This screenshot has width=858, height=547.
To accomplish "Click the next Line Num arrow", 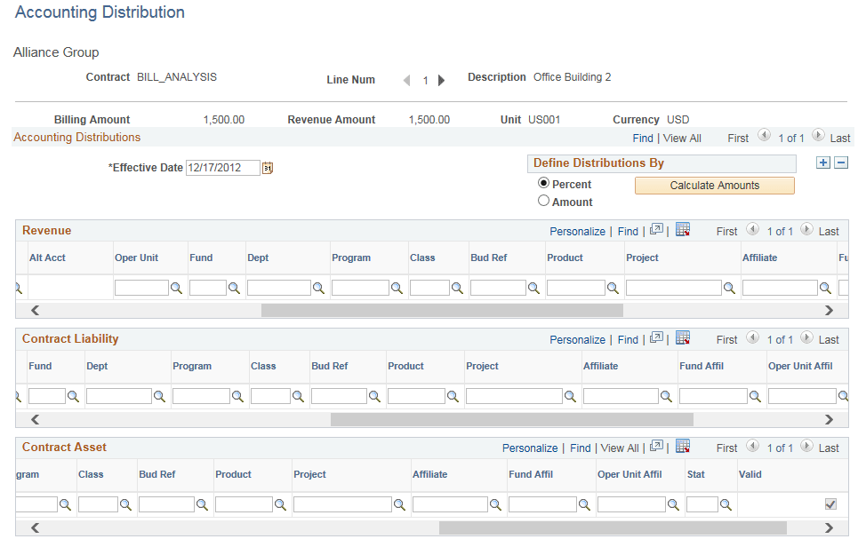I will point(441,79).
